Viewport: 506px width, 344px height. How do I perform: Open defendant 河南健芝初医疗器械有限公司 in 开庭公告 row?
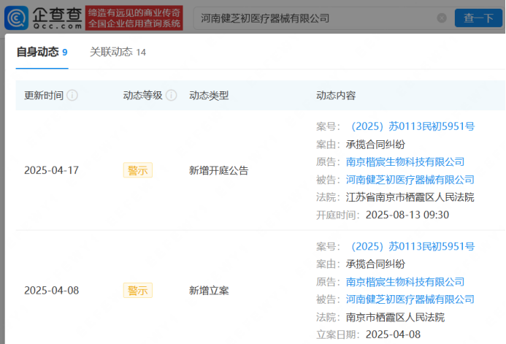coord(410,180)
